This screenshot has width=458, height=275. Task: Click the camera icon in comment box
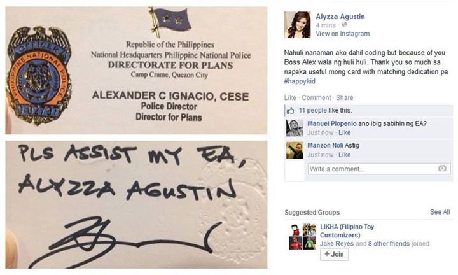point(442,168)
